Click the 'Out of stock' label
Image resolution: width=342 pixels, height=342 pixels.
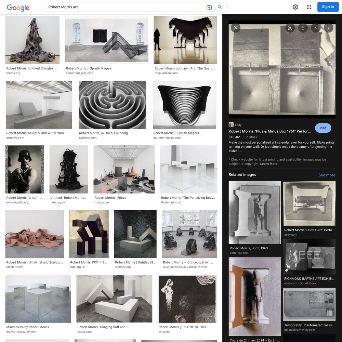308,283
